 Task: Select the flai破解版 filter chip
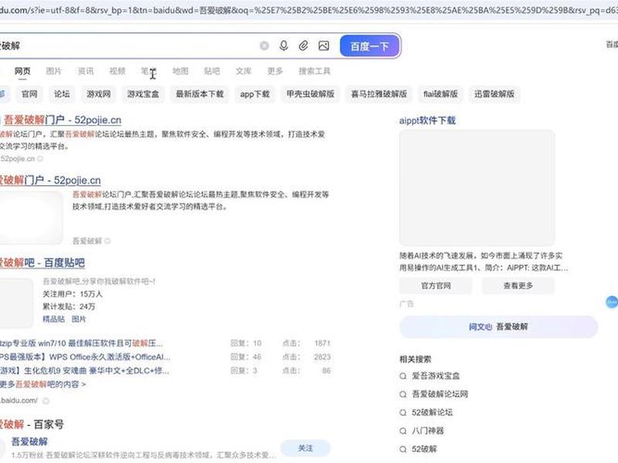click(x=440, y=94)
